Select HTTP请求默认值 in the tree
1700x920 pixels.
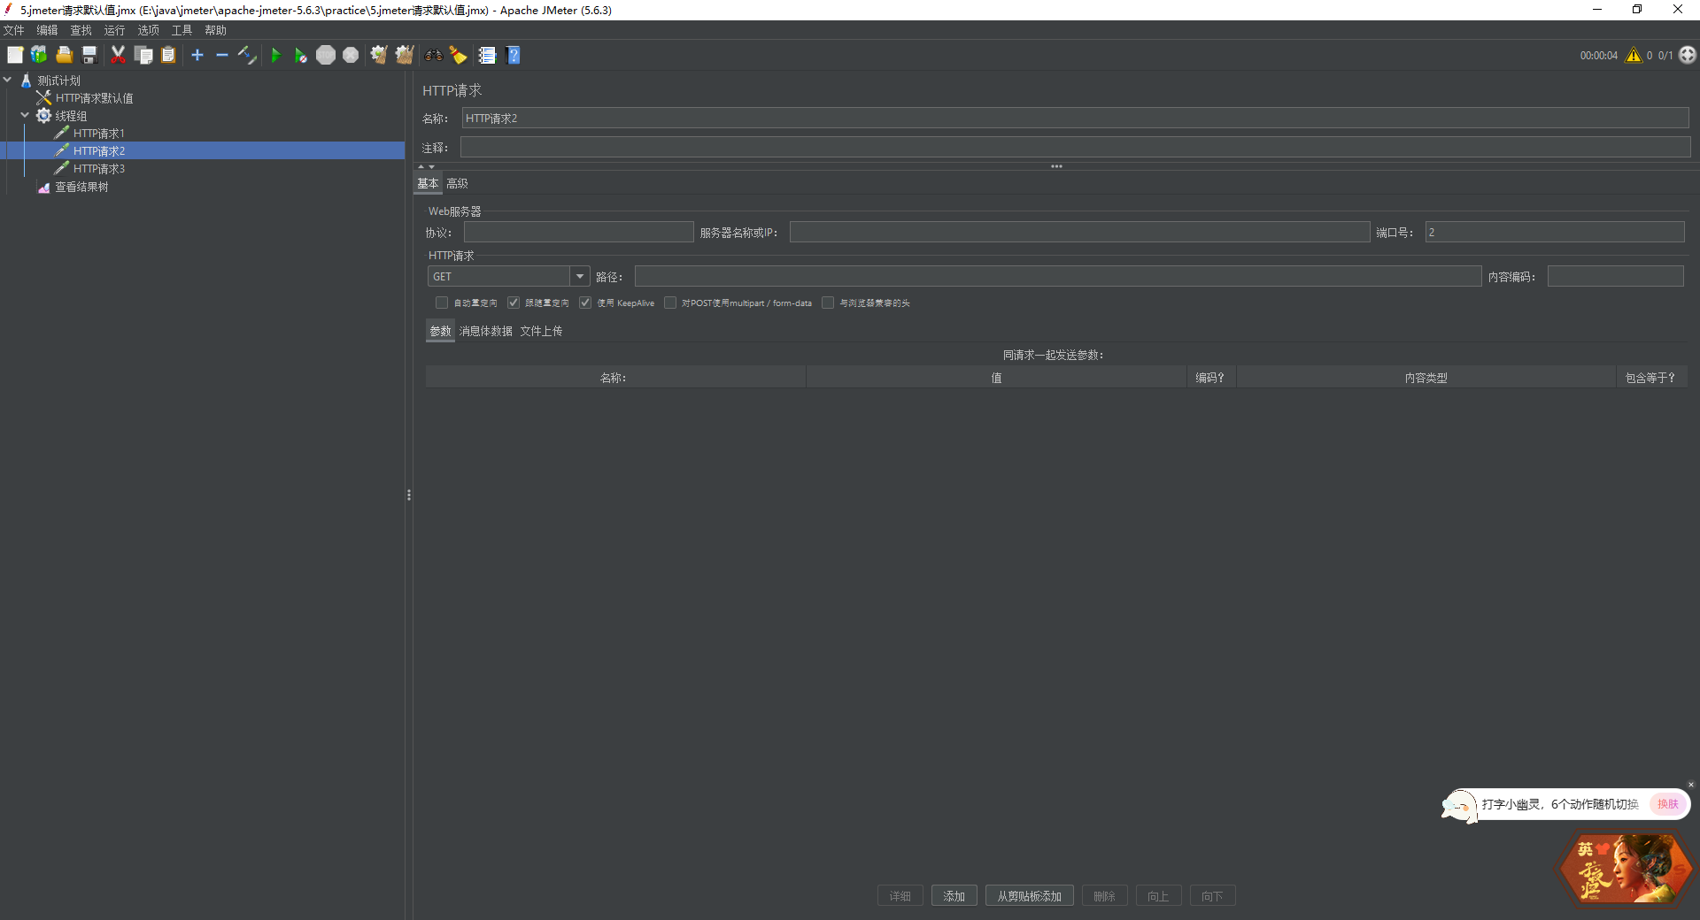(x=94, y=98)
